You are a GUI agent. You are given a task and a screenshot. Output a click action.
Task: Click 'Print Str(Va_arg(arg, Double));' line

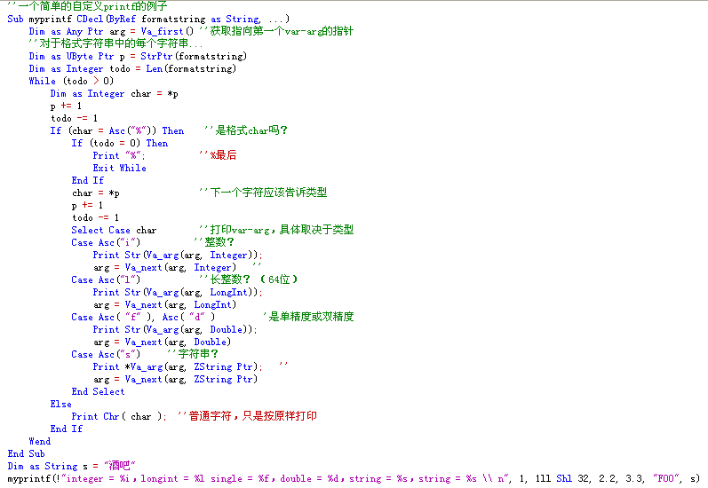point(175,330)
